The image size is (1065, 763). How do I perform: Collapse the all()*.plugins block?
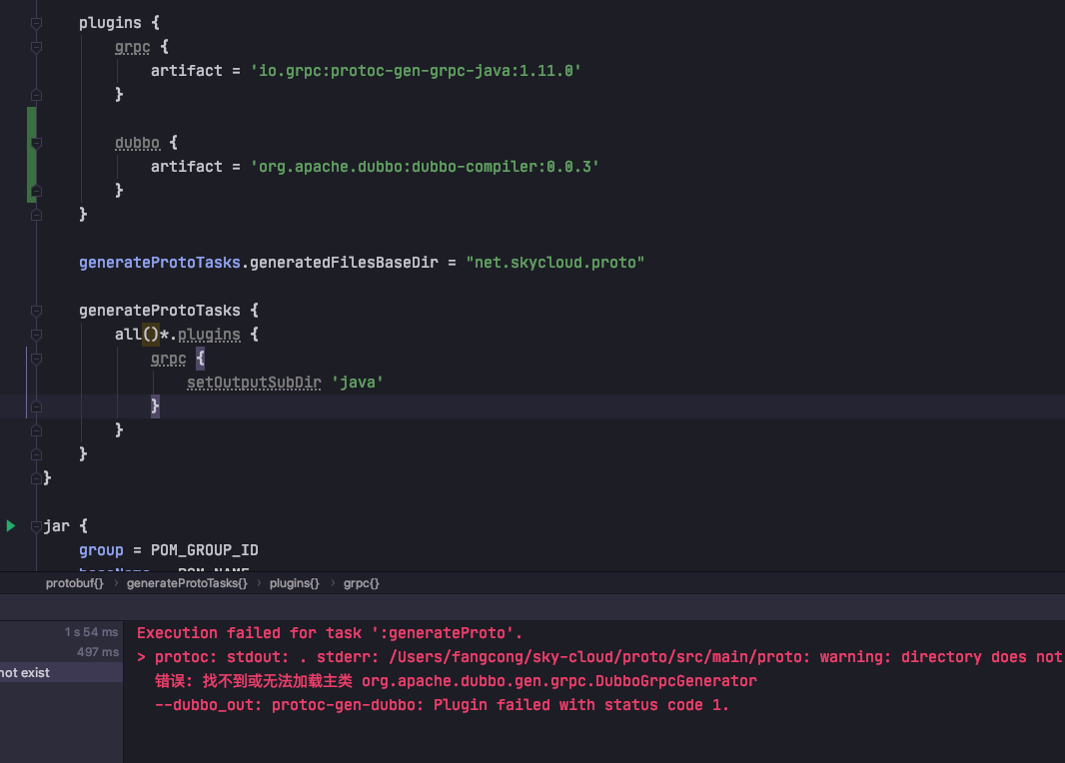(x=37, y=335)
